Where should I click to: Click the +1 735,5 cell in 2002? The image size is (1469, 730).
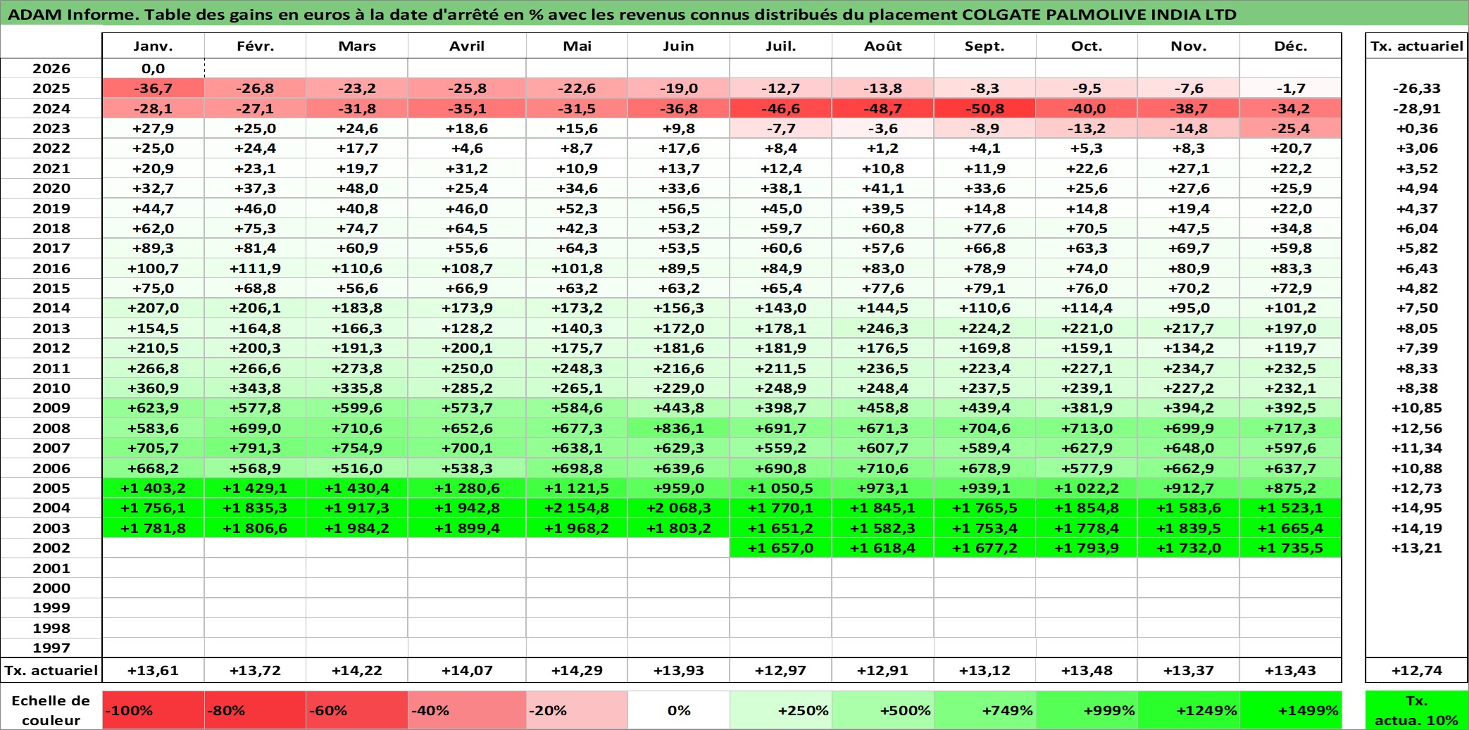pyautogui.click(x=1290, y=548)
